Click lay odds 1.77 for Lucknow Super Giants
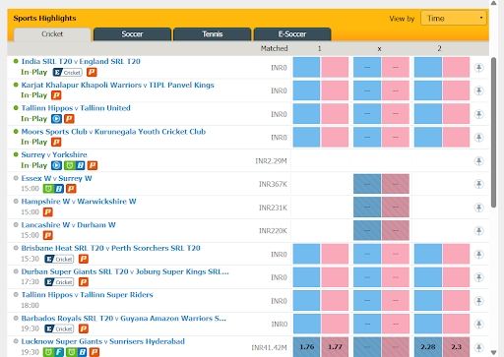 pyautogui.click(x=335, y=347)
